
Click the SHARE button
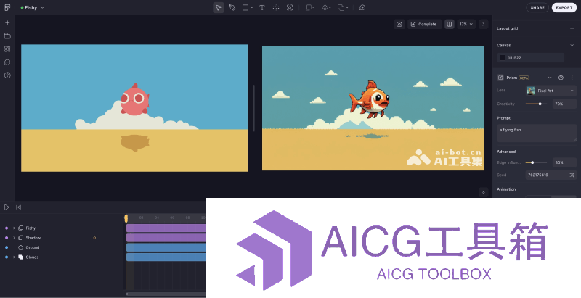(537, 7)
